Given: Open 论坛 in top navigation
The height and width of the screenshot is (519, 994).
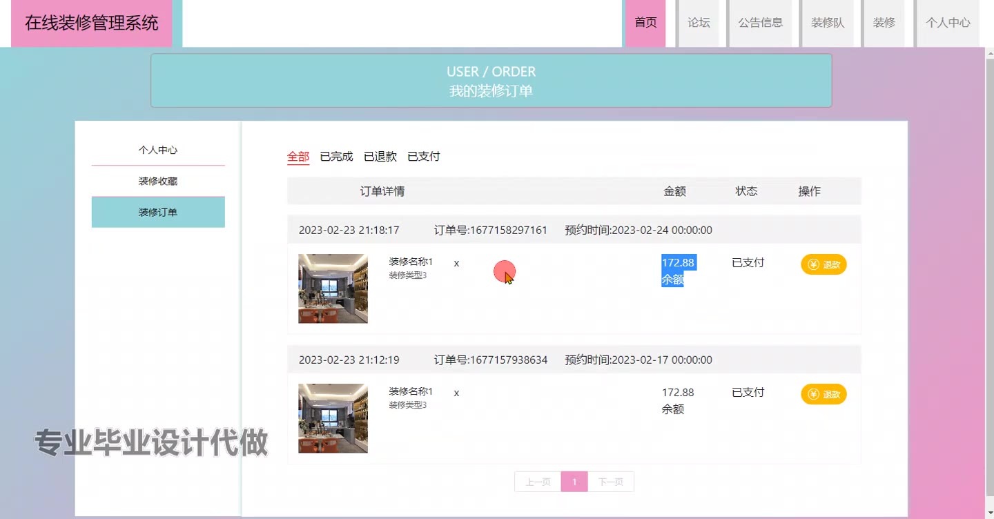Looking at the screenshot, I should [x=699, y=23].
